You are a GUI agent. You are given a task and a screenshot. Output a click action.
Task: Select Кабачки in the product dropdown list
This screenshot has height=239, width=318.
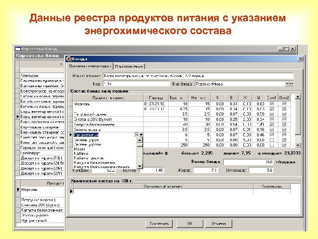pos(81,154)
